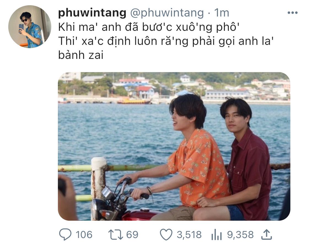The width and height of the screenshot is (310, 246).
Task: Click the @phuwintang handle
Action: pyautogui.click(x=167, y=13)
